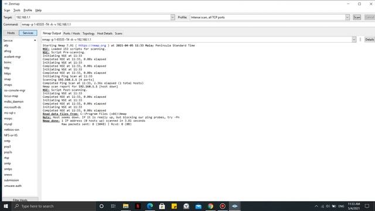Screen dimensions: 375x211
Task: Select the imap service
Action: pos(8,79)
